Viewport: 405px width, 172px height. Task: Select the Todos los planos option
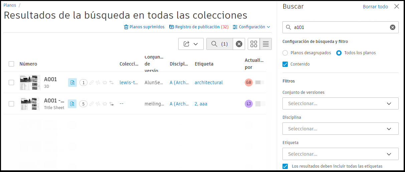(339, 53)
